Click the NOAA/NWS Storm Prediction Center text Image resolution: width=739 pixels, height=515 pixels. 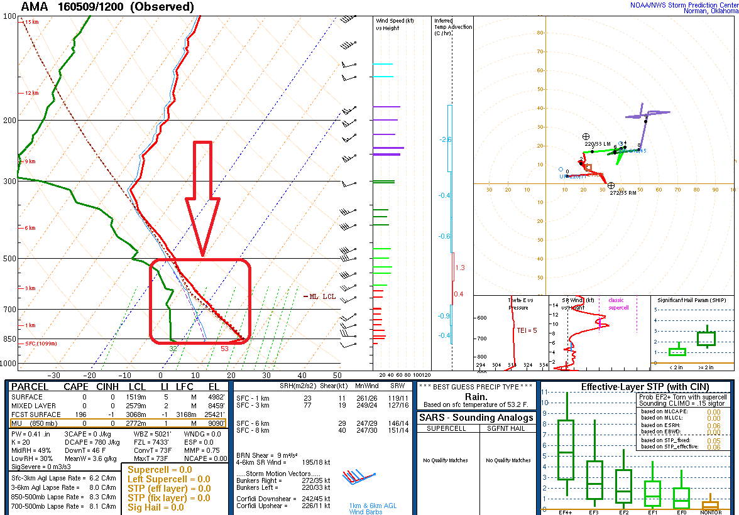(683, 5)
